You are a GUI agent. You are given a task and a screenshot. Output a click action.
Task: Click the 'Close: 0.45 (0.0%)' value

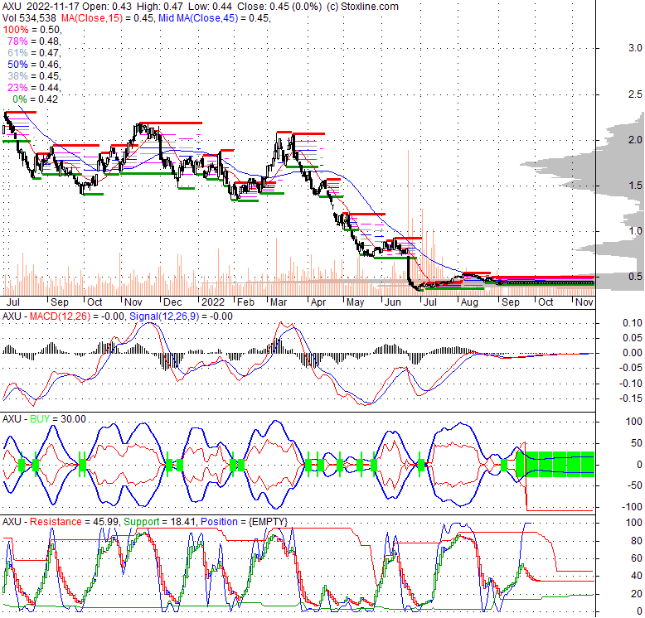pos(279,7)
